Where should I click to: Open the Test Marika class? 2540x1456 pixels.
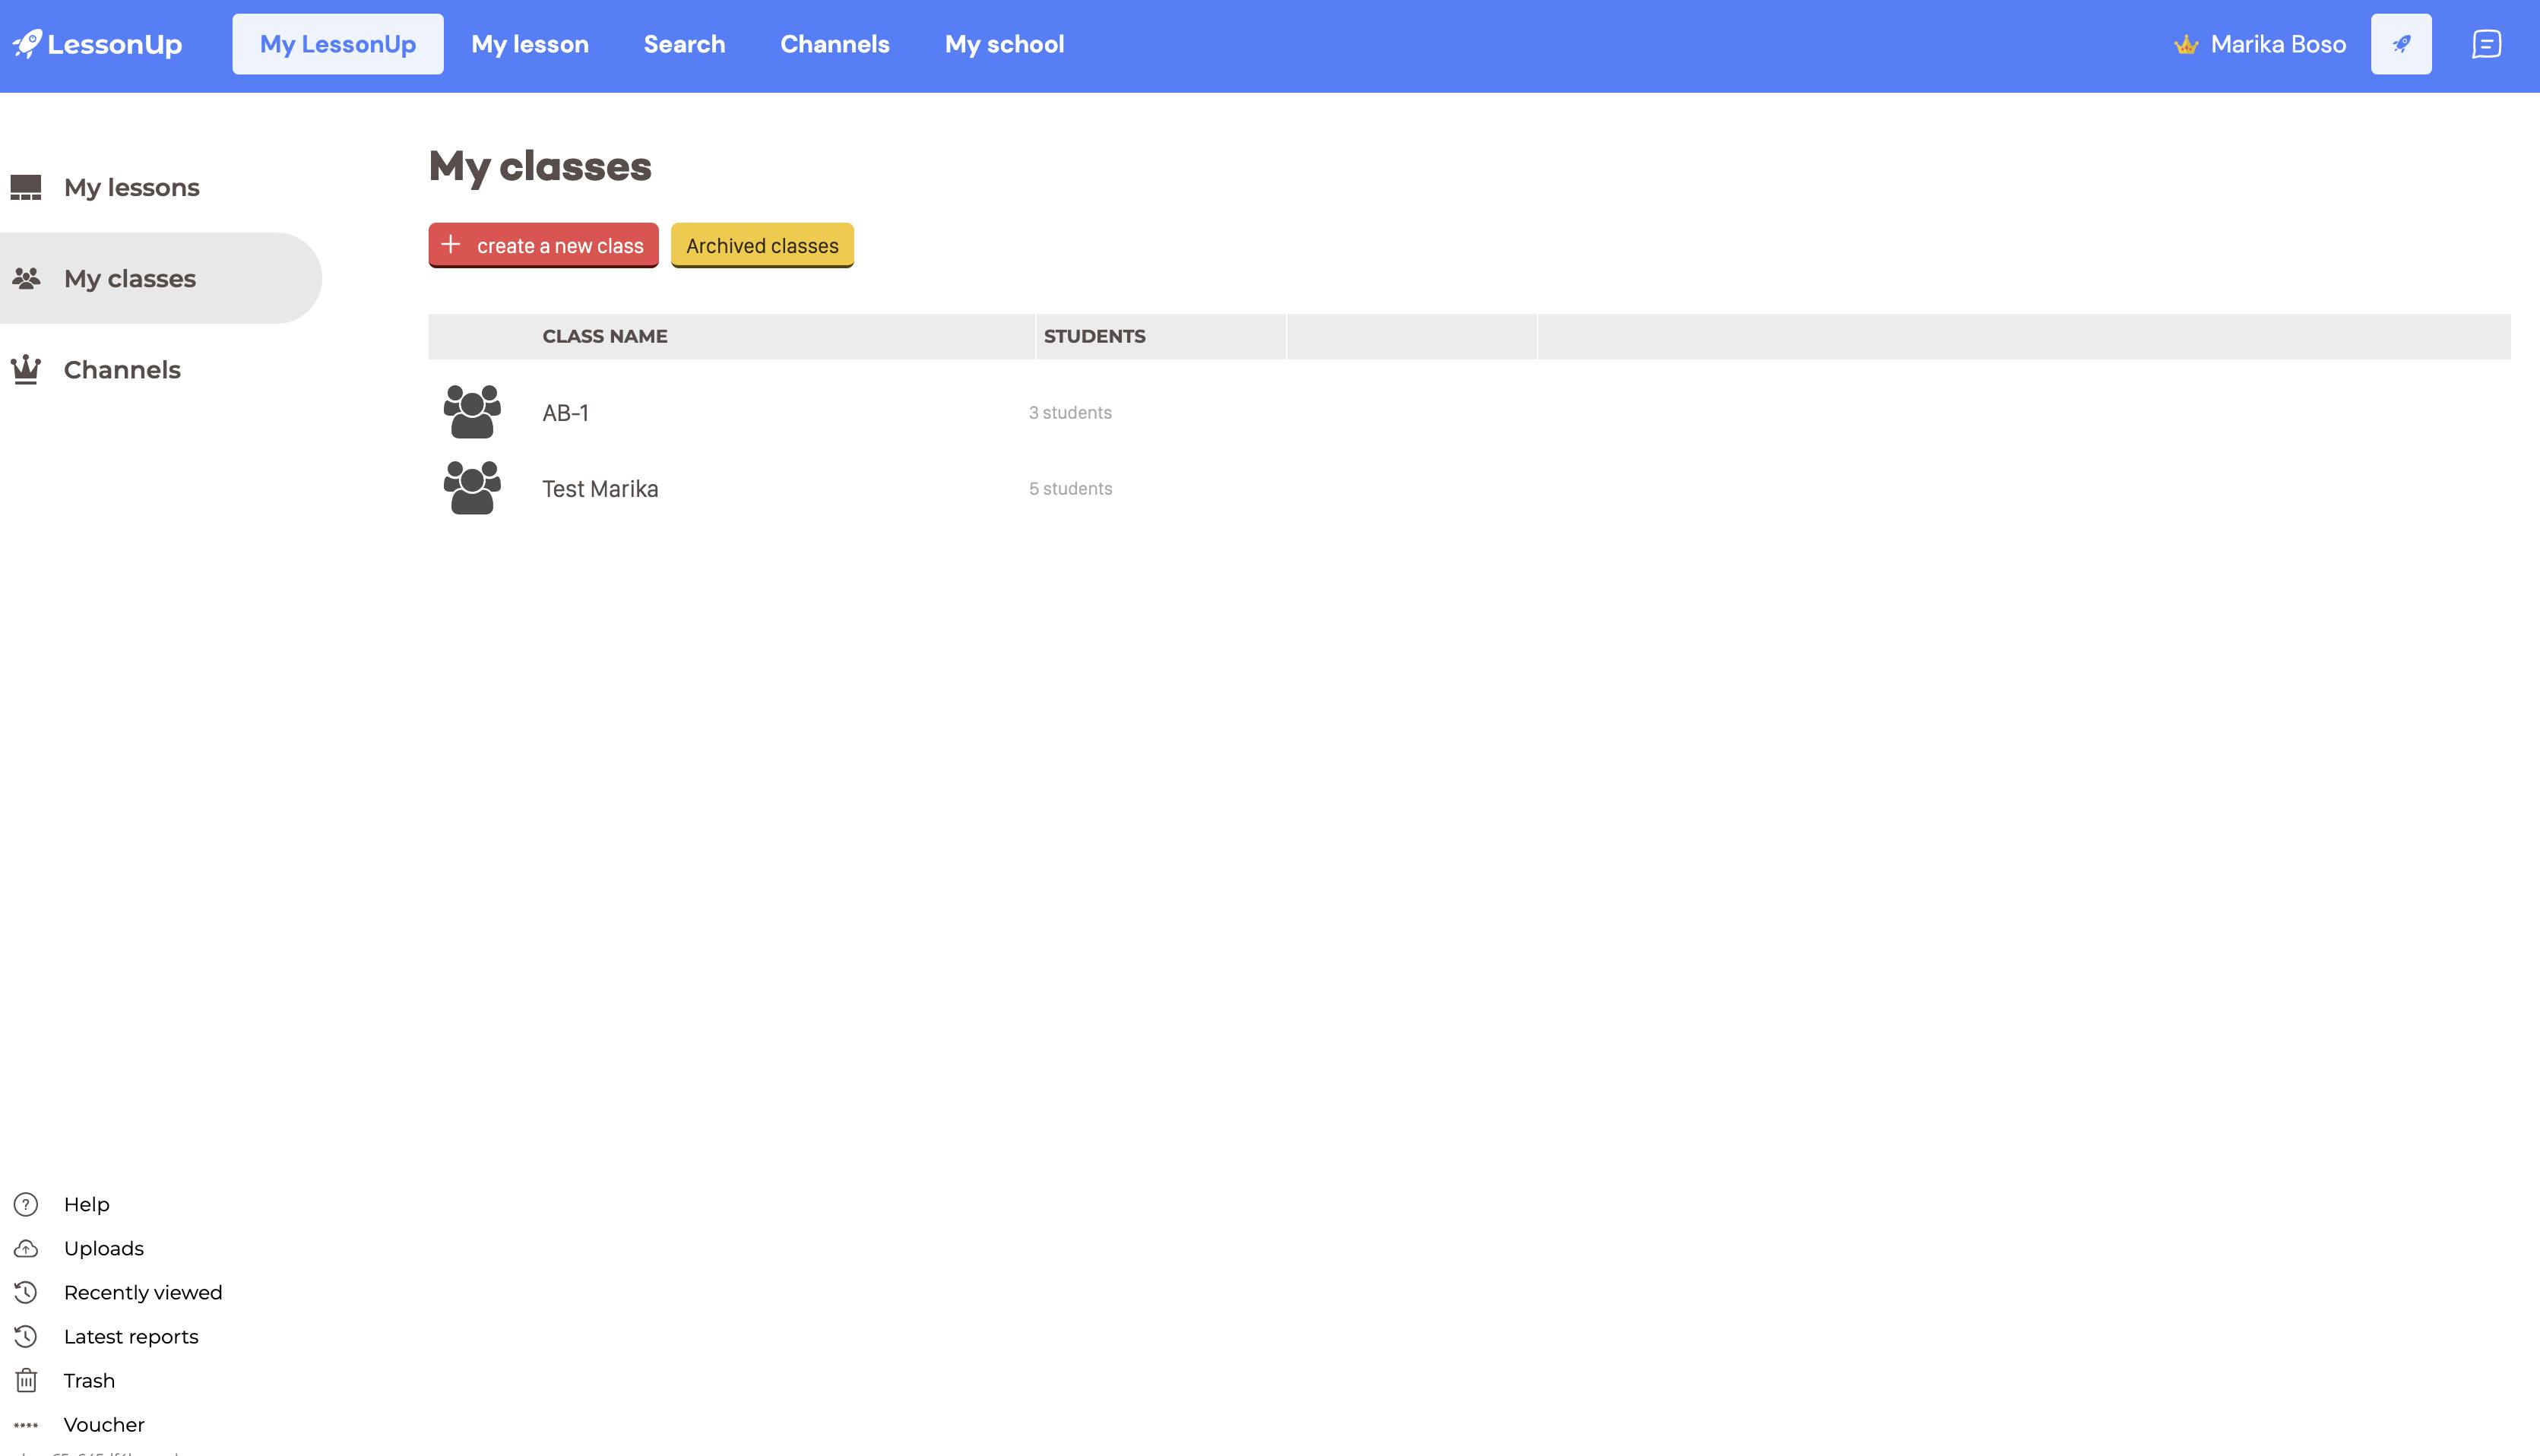(x=600, y=489)
